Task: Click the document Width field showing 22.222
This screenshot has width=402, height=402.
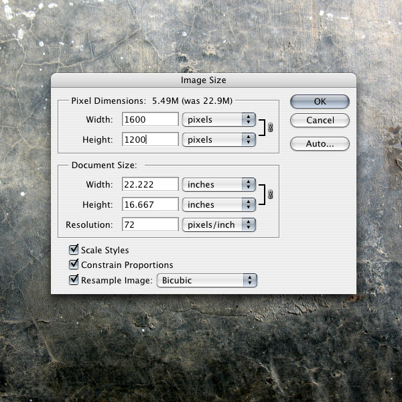Action: click(x=150, y=184)
